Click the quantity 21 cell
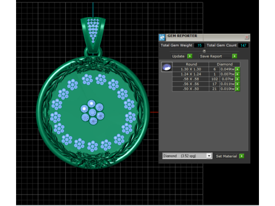Screen dimensions: 275x206 [x=214, y=89]
